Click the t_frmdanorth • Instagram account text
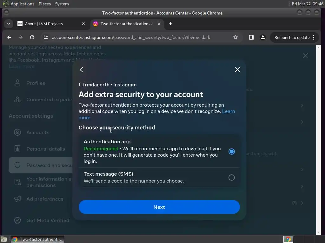The height and width of the screenshot is (243, 325). (x=108, y=85)
